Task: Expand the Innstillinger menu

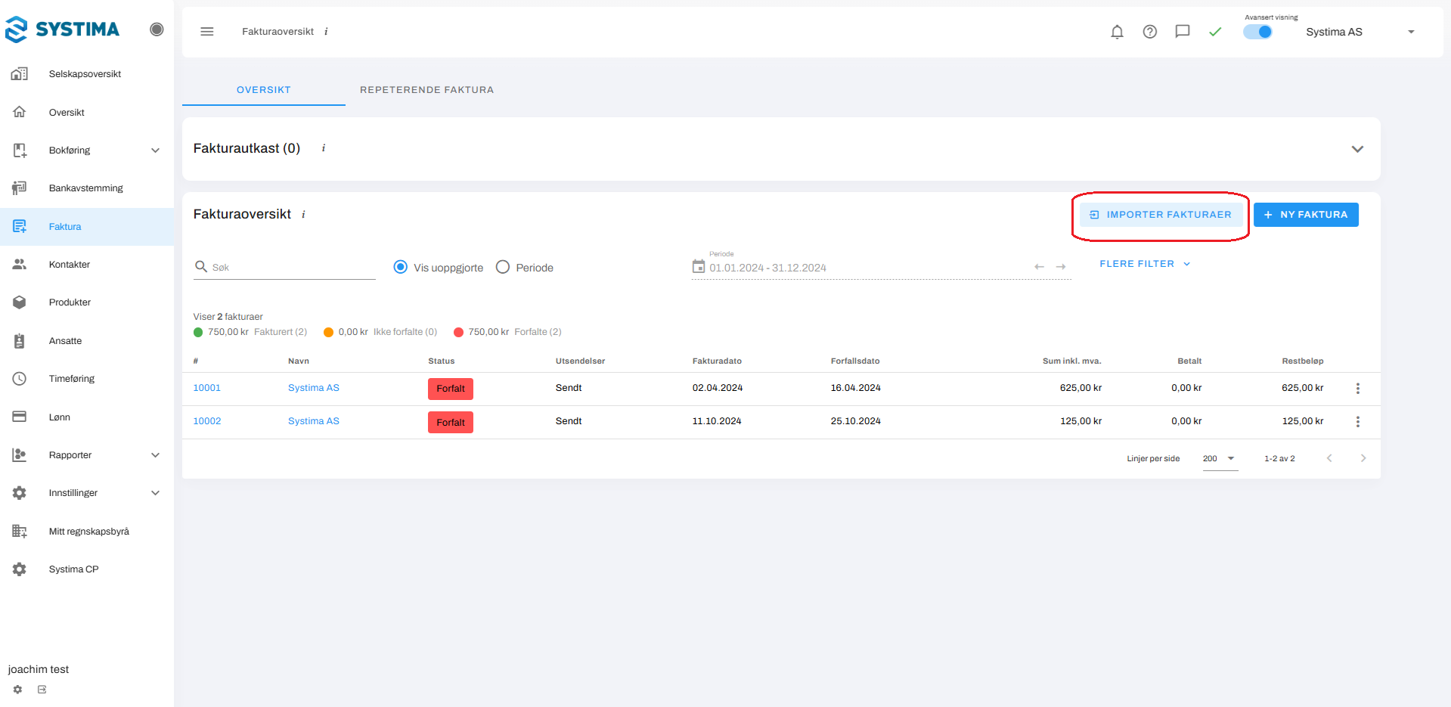Action: click(x=87, y=493)
